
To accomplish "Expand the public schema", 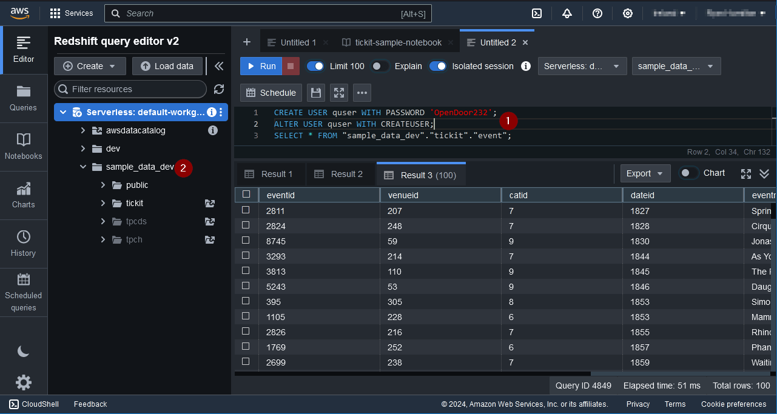I will (103, 185).
